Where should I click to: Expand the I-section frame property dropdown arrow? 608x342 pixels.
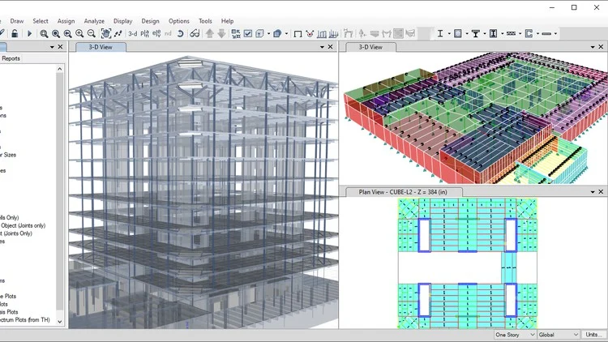pyautogui.click(x=448, y=34)
